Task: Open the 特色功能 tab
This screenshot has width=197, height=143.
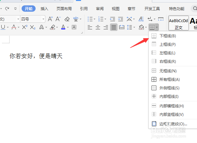Action: (x=177, y=9)
